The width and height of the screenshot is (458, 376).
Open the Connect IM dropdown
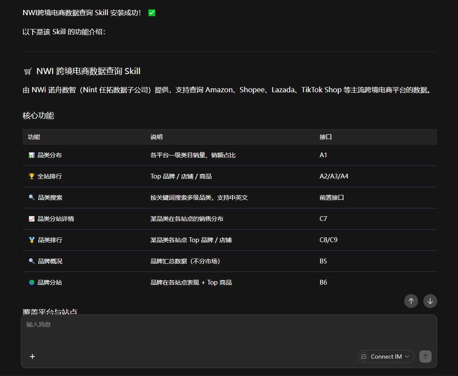pos(386,357)
